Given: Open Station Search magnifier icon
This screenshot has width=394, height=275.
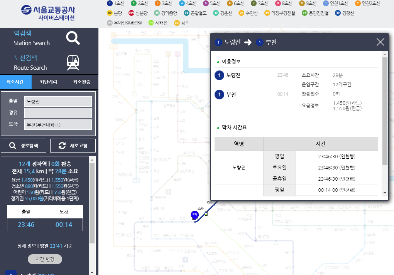Looking at the screenshot, I should 73,38.
